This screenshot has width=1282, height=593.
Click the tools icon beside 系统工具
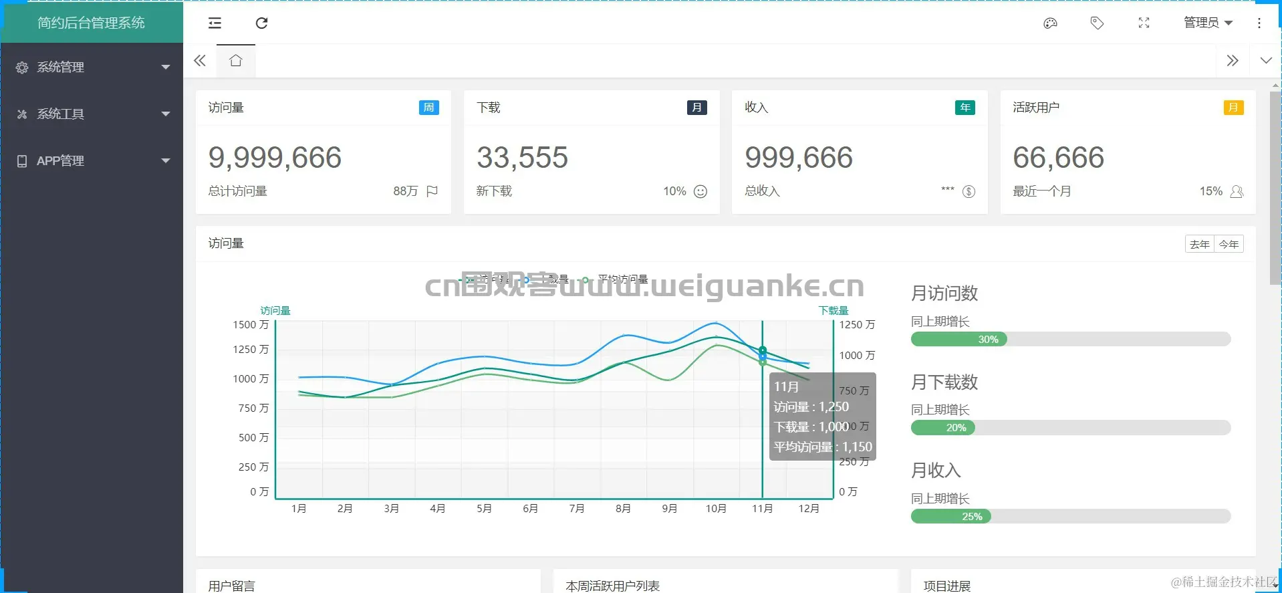[x=22, y=114]
